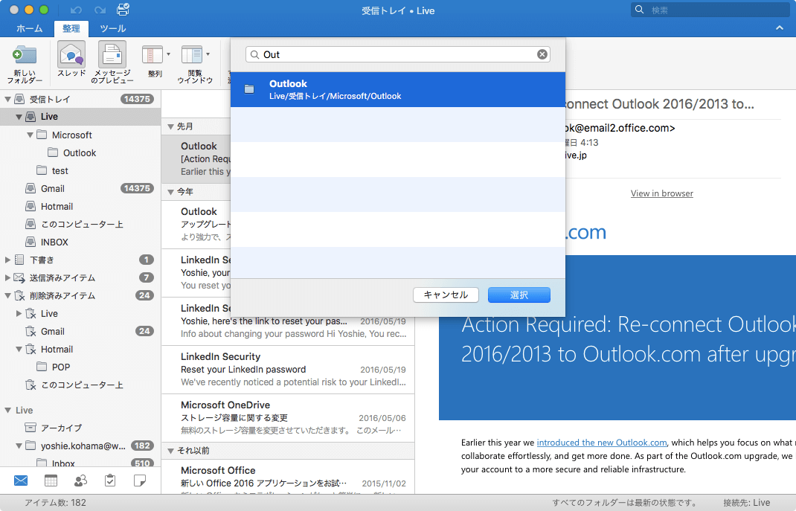The height and width of the screenshot is (511, 796).
Task: Switch to the 整理 tab
Action: pos(71,28)
